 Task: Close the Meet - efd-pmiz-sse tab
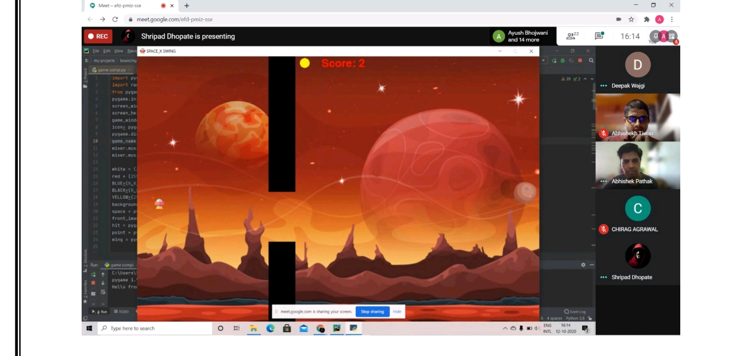tap(172, 6)
